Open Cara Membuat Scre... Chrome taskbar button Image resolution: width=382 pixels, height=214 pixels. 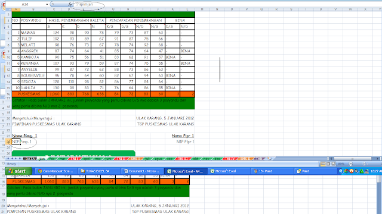click(x=56, y=171)
